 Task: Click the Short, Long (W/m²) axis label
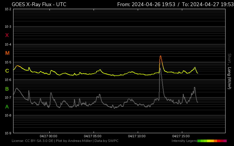(x=229, y=71)
